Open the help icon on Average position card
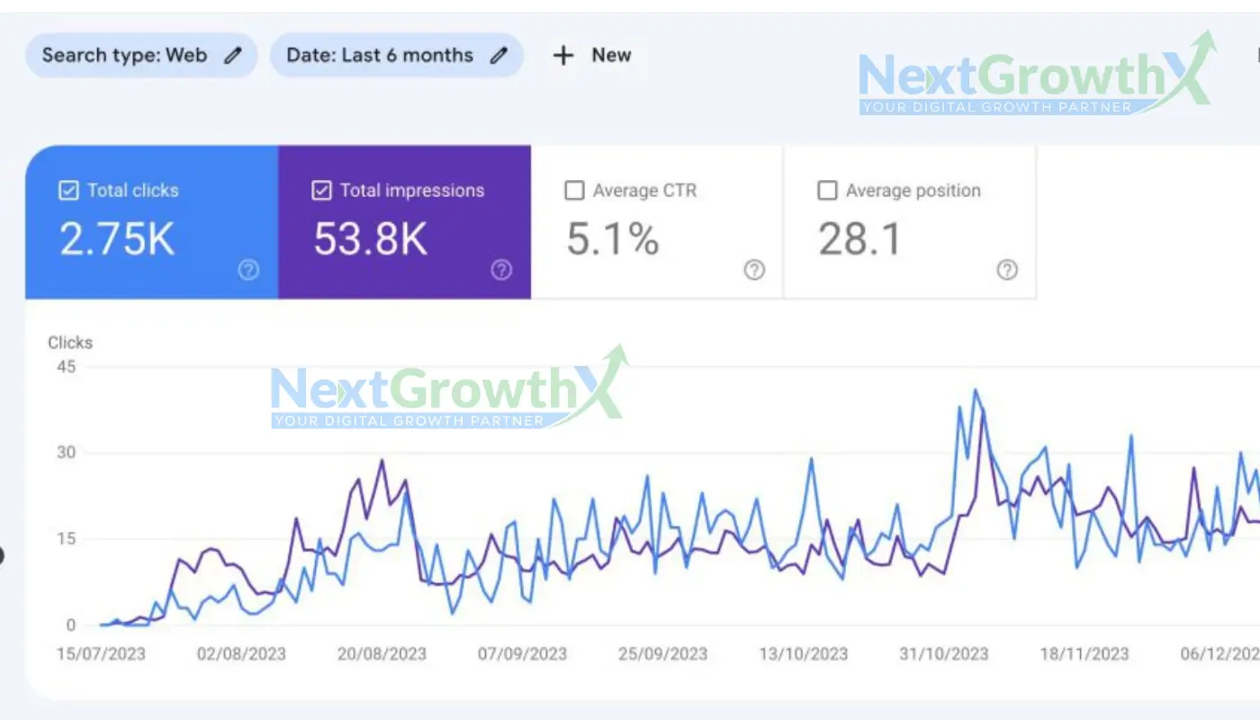The width and height of the screenshot is (1260, 720). coord(1007,270)
